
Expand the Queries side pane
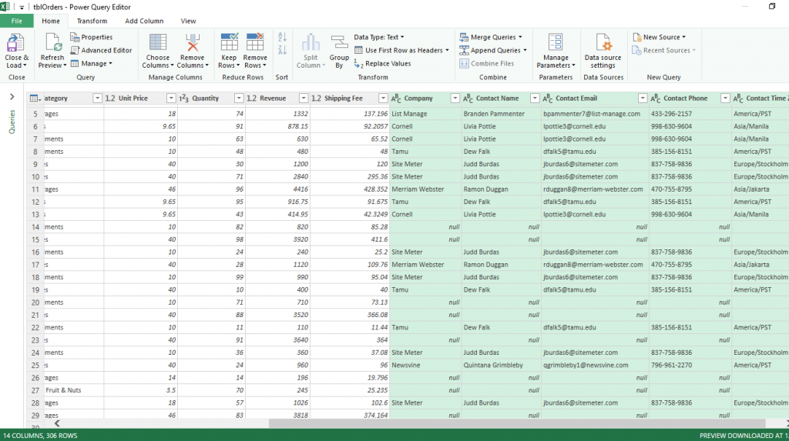click(12, 97)
